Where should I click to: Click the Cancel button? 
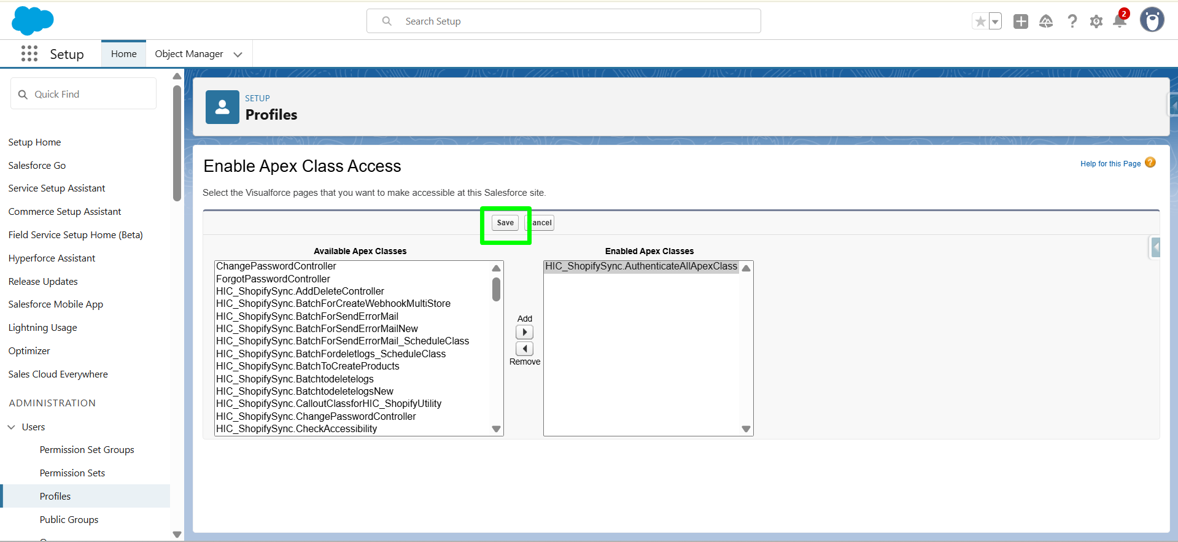[540, 223]
